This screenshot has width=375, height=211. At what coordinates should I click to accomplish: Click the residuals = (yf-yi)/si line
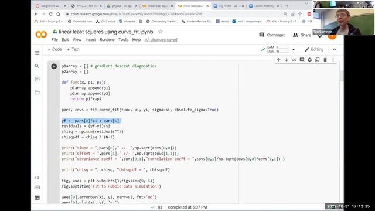(86, 126)
